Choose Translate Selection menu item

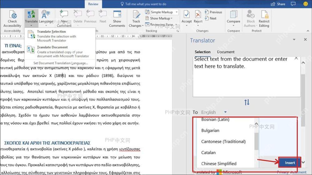tap(60, 36)
